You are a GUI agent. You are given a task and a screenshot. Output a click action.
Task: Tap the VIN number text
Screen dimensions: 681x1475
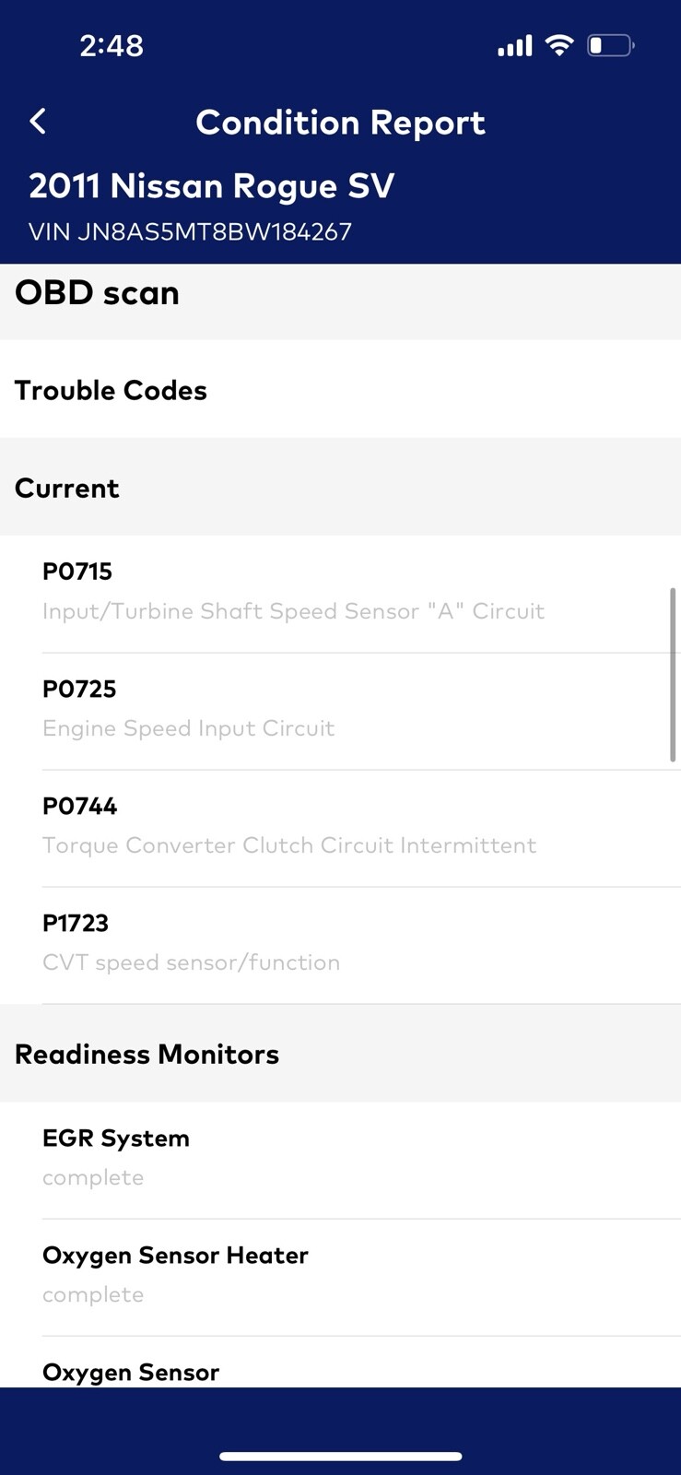click(190, 231)
